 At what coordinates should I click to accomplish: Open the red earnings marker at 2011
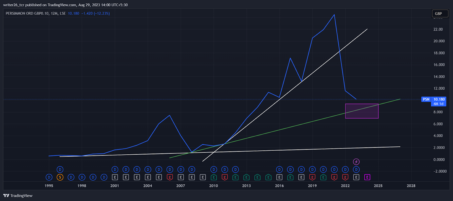[225, 177]
